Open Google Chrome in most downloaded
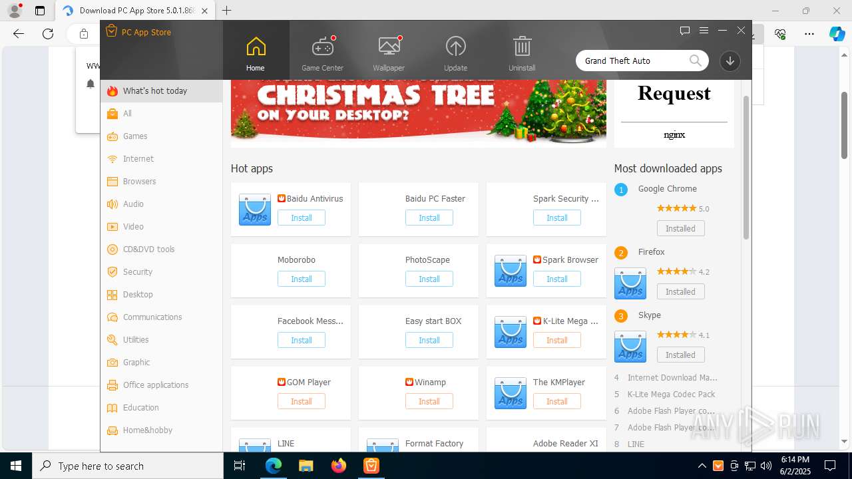852x479 pixels. click(x=667, y=189)
